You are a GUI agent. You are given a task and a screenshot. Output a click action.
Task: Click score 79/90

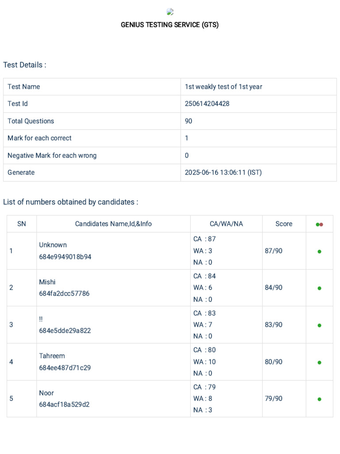[274, 399]
